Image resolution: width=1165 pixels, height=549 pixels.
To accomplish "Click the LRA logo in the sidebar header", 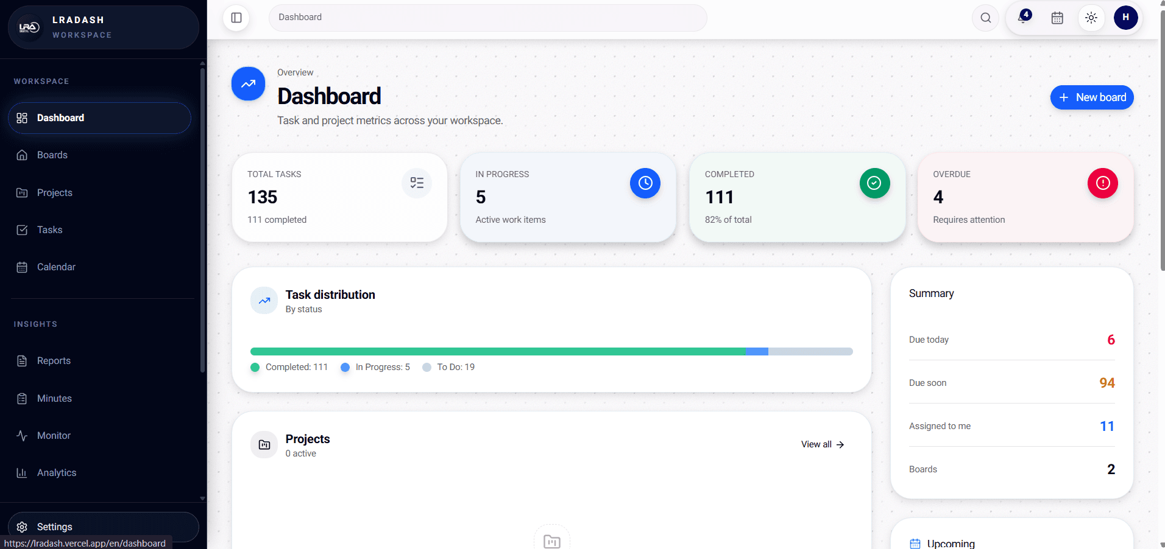I will coord(29,27).
